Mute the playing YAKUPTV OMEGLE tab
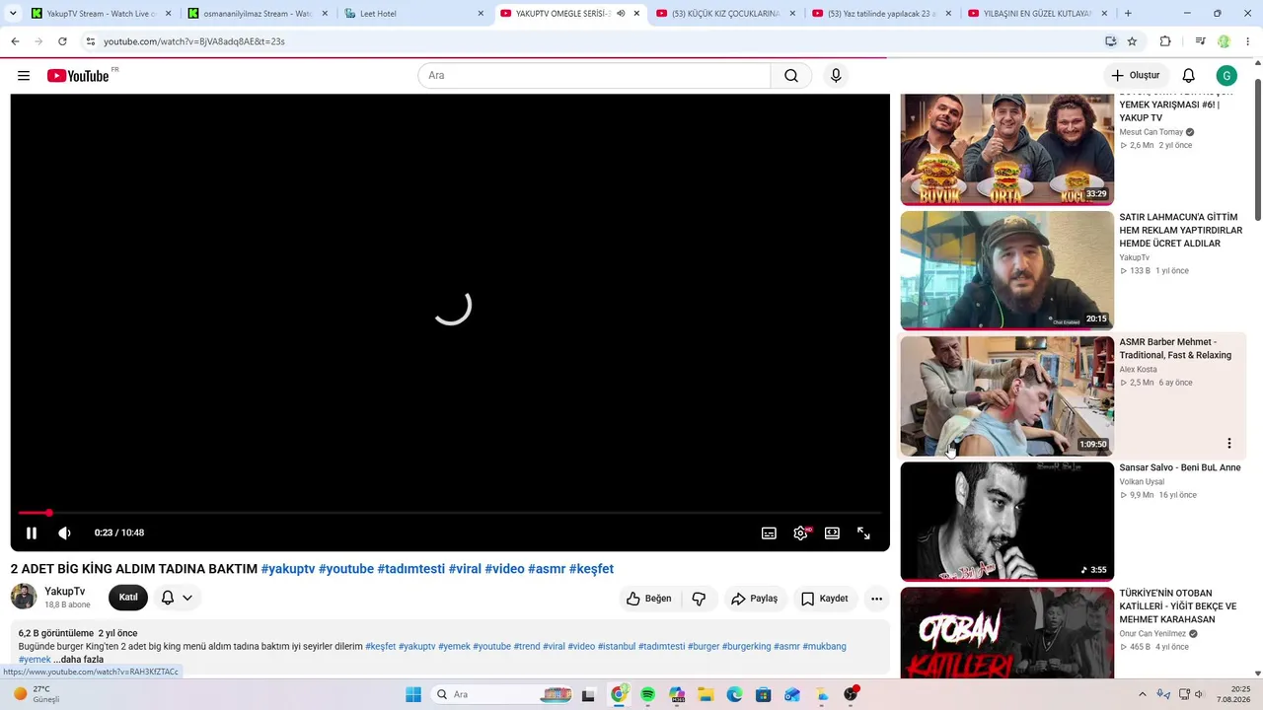Image resolution: width=1263 pixels, height=710 pixels. click(x=621, y=14)
